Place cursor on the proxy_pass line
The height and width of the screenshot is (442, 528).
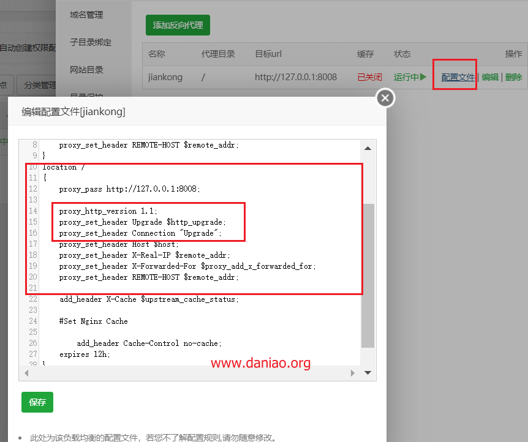(x=129, y=189)
